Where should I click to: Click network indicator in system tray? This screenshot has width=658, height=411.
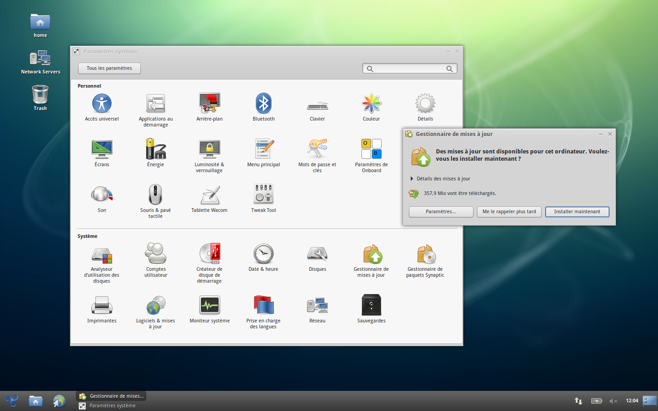(578, 401)
